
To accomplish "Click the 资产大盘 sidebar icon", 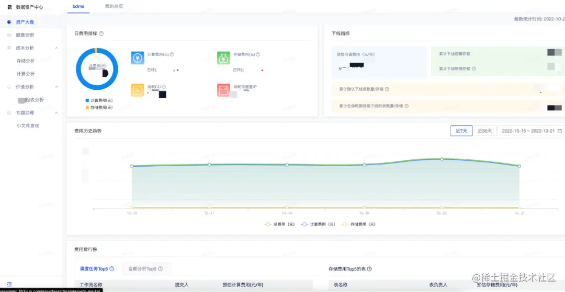I will tap(9, 22).
